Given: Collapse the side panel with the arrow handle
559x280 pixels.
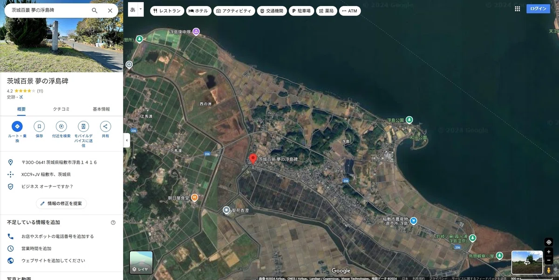Looking at the screenshot, I should (x=127, y=140).
